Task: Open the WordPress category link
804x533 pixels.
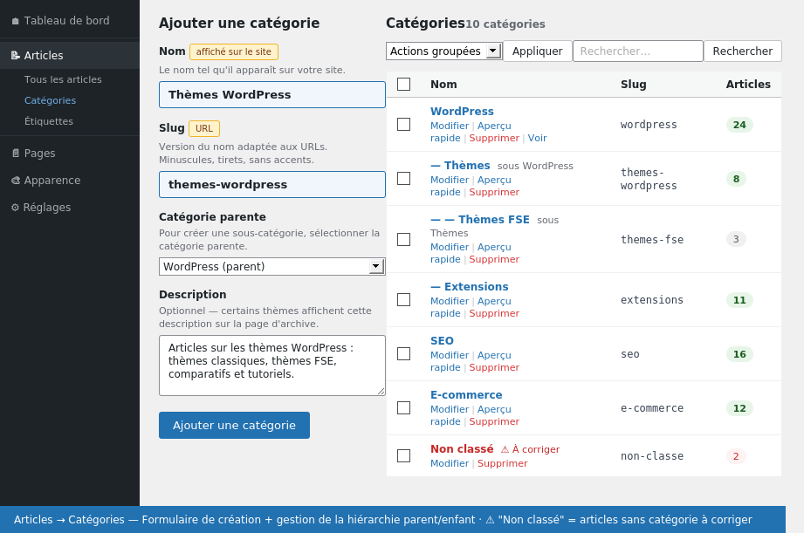Action: 462,111
